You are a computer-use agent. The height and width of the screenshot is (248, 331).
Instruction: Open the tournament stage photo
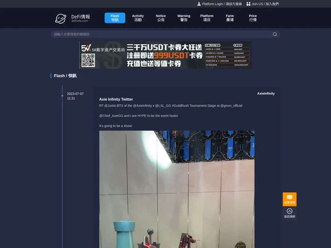[x=177, y=189]
